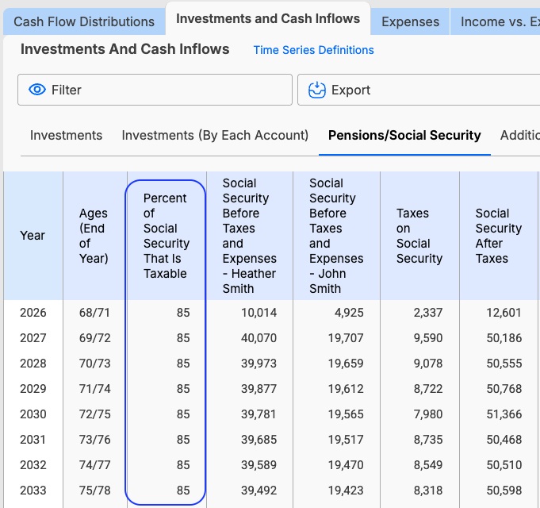This screenshot has height=508, width=540.
Task: Click the eye icon in Filter
Action: pos(37,90)
